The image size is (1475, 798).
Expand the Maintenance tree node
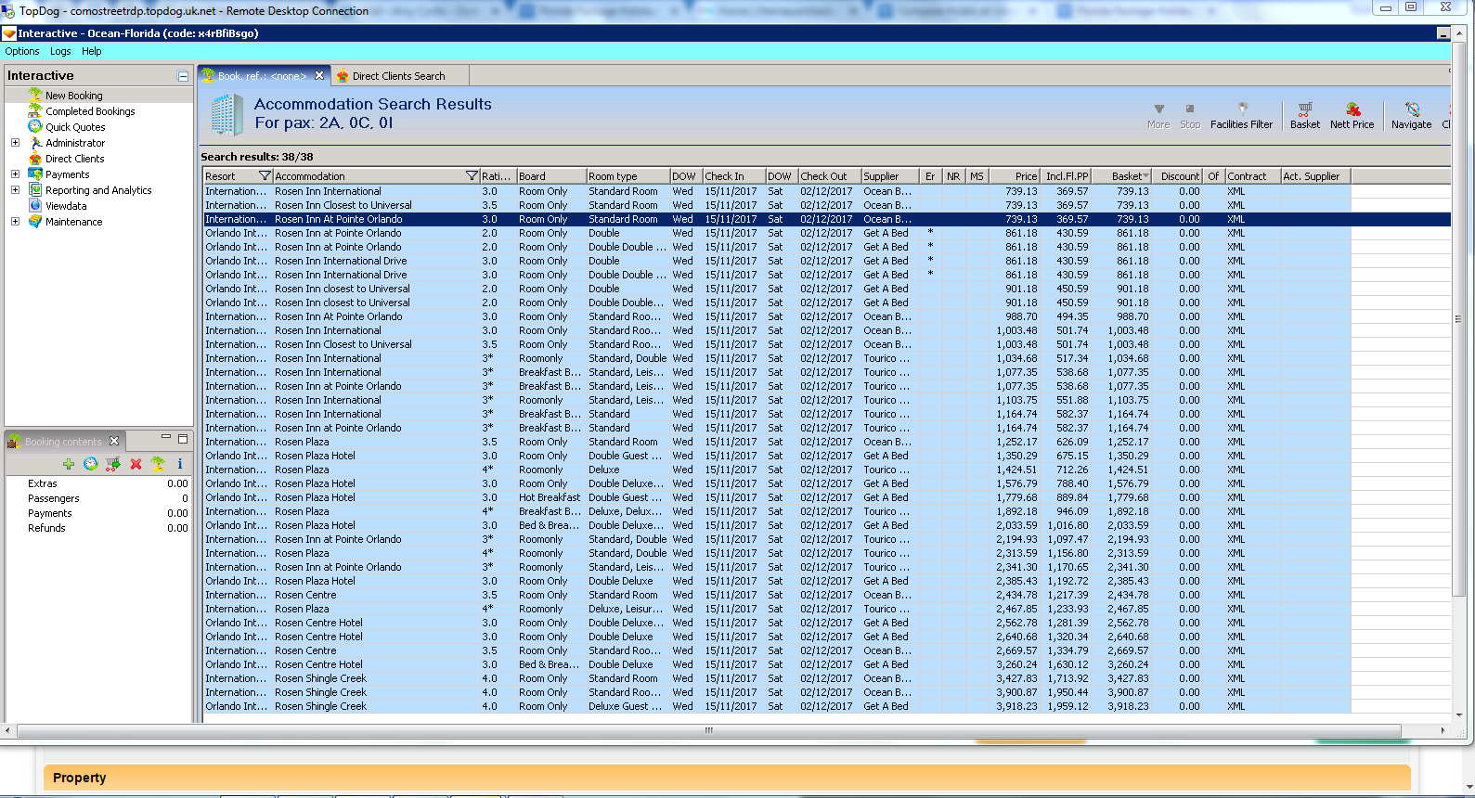click(15, 222)
